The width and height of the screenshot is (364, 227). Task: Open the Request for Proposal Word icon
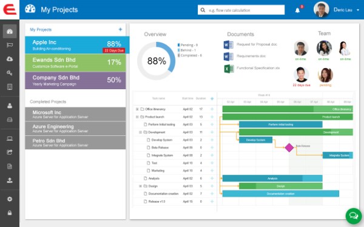229,44
